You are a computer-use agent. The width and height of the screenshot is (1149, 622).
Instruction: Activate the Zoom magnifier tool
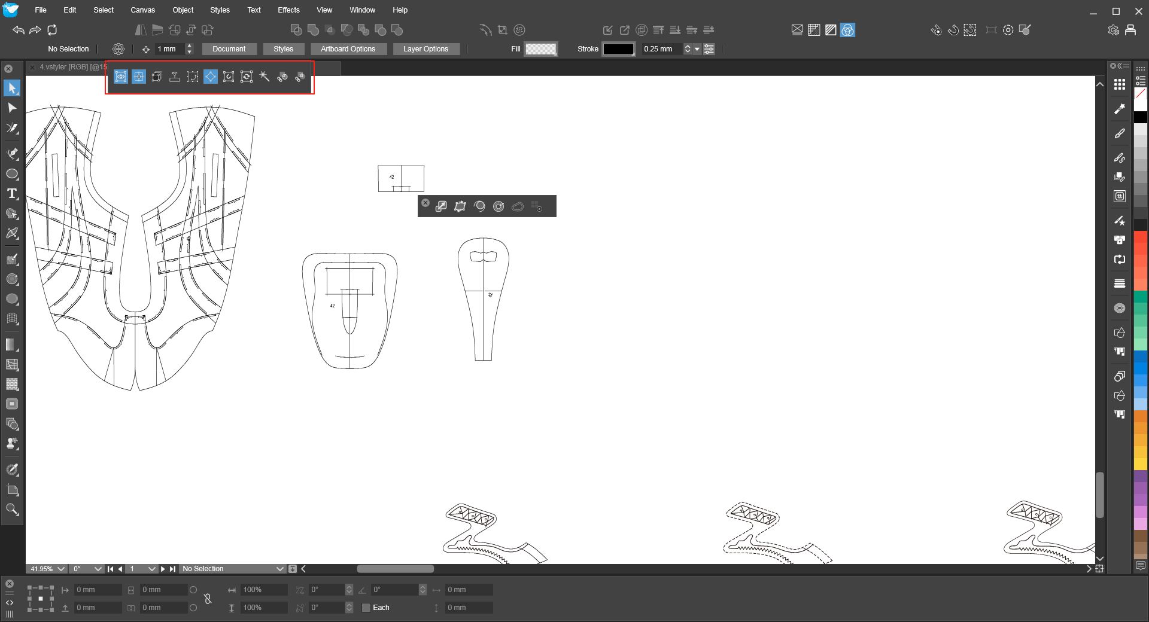[12, 510]
